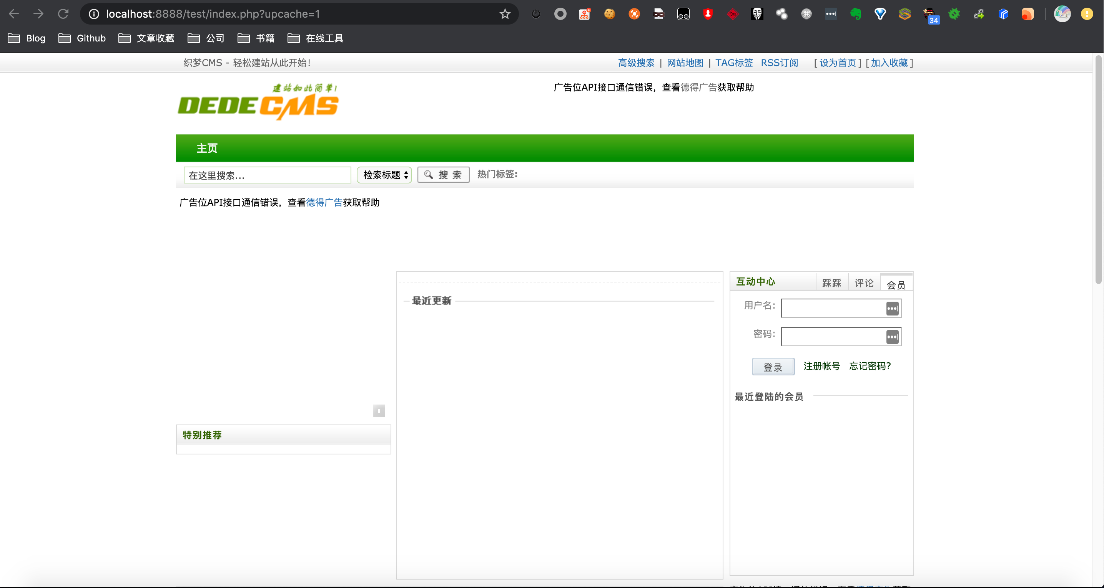Open the TAG标签 link
This screenshot has width=1104, height=588.
coord(734,63)
